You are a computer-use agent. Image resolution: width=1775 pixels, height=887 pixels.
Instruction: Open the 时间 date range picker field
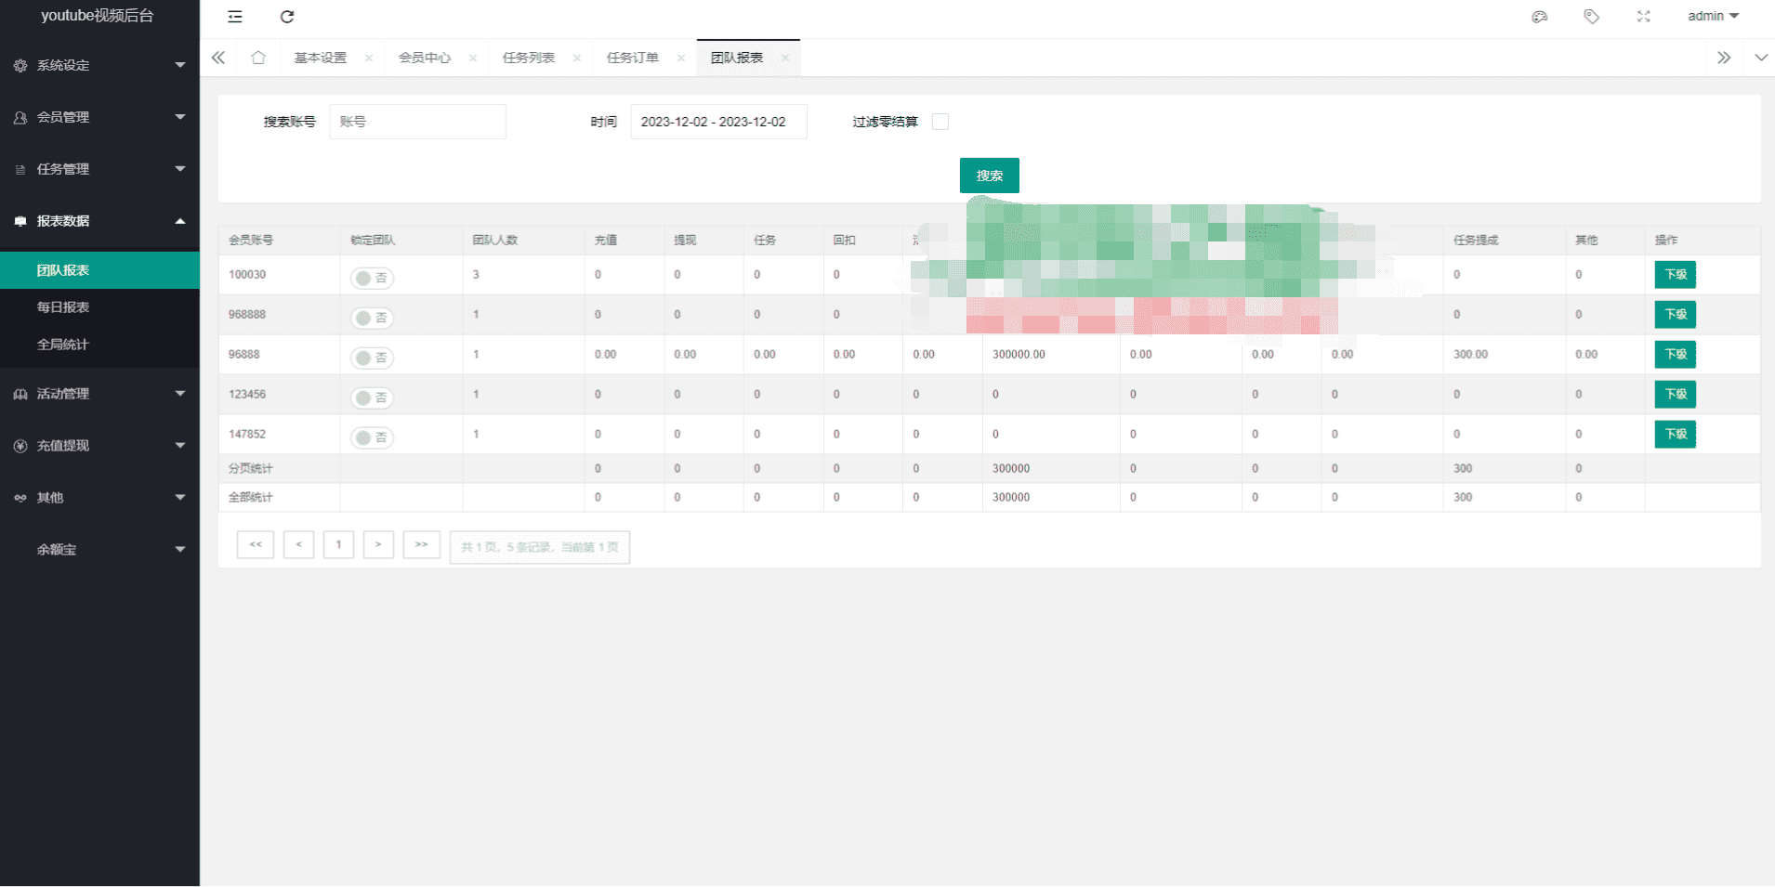coord(718,122)
